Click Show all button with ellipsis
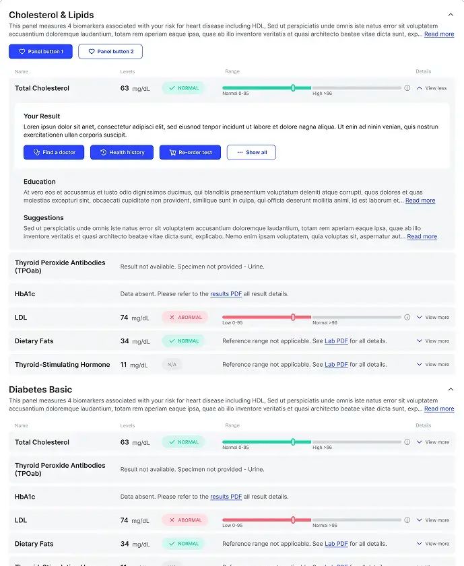Viewport: 464px width, 566px height. point(251,152)
